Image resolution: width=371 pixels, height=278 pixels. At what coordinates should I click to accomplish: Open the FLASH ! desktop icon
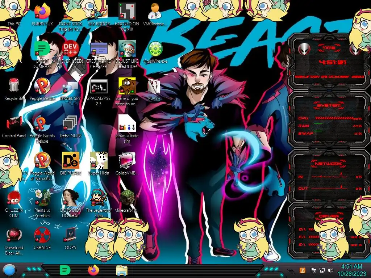(x=155, y=89)
